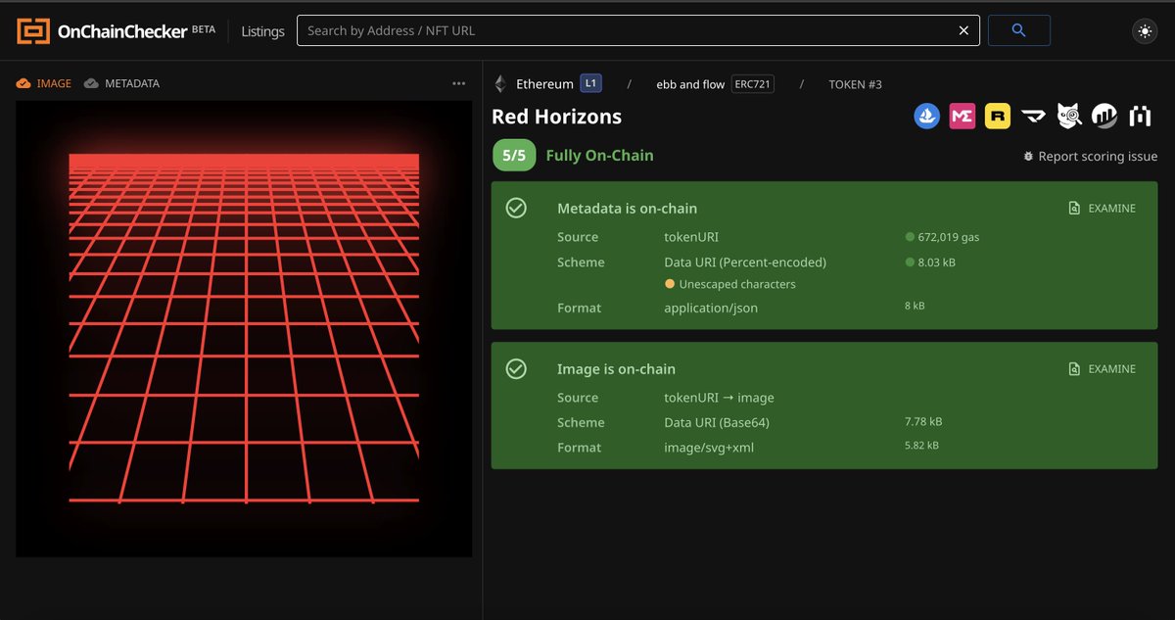This screenshot has height=620, width=1175.
Task: Click the green 5/5 score badge
Action: 514,155
